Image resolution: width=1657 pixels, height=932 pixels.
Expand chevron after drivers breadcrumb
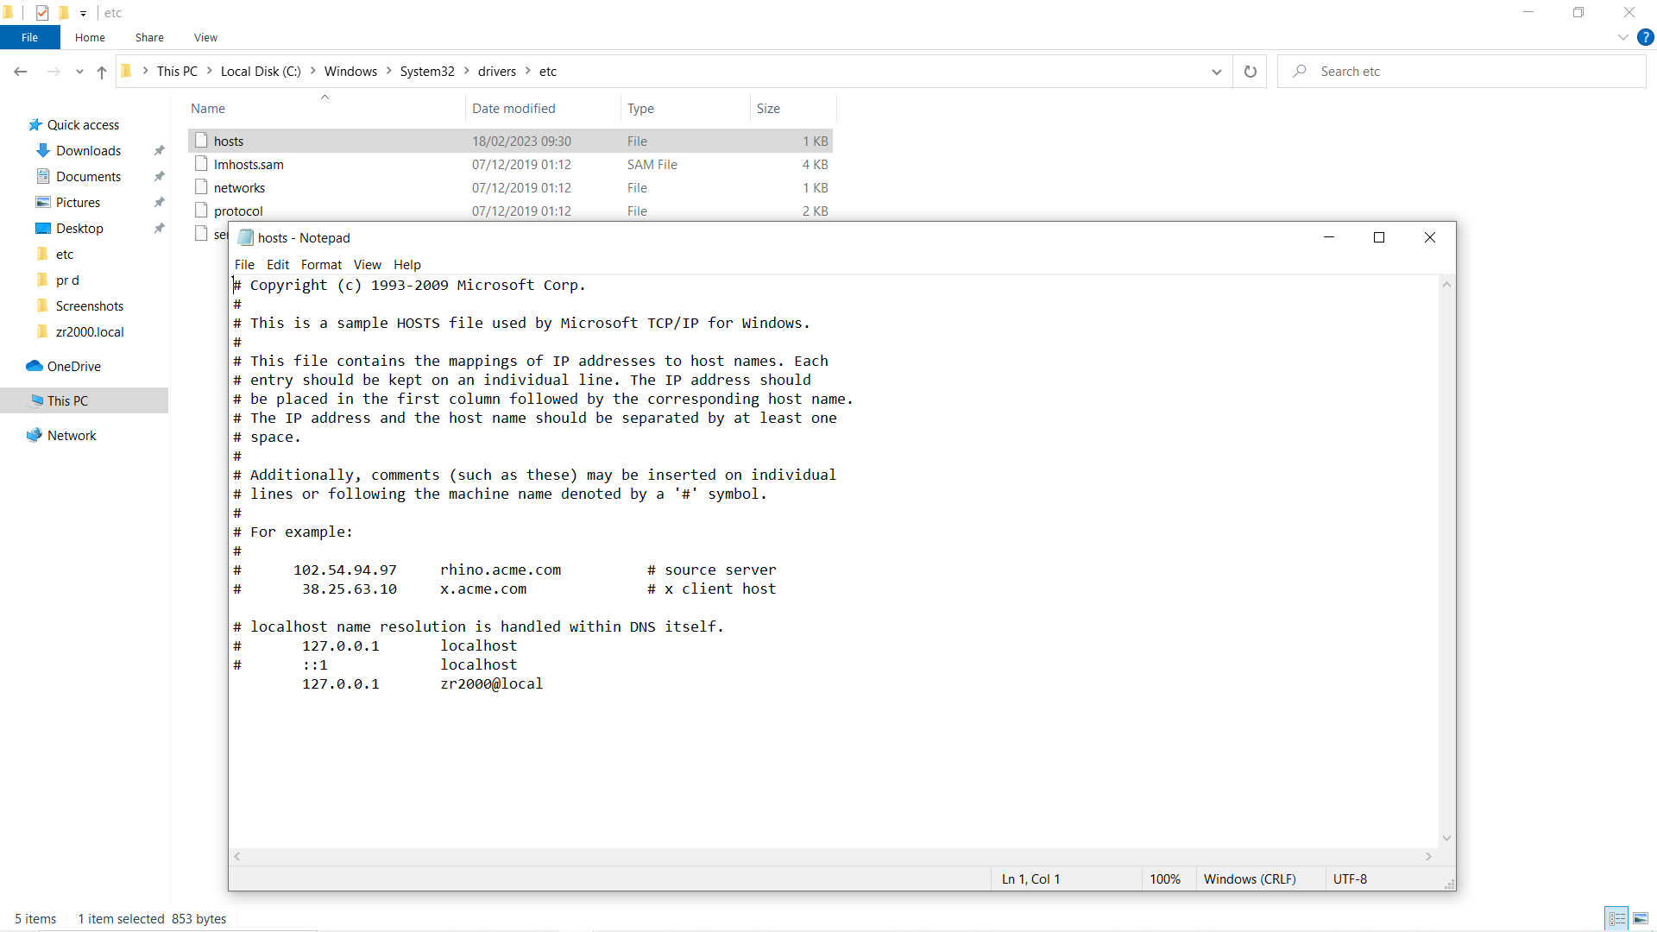pos(527,71)
